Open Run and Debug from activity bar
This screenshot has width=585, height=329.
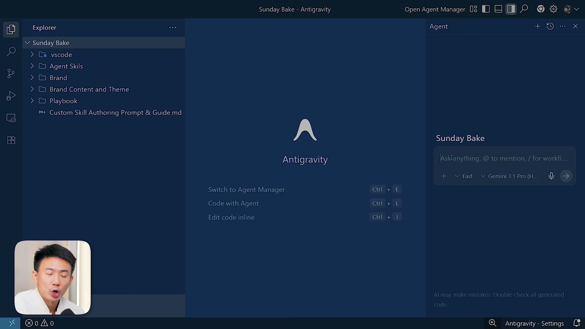[11, 96]
